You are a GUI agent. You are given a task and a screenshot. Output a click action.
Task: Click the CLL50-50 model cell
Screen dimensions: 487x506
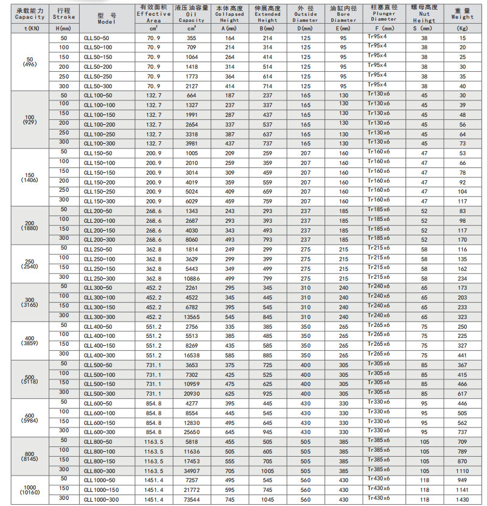96,38
